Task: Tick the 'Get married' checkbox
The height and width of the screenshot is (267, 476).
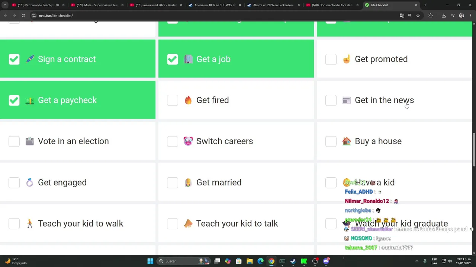Action: pyautogui.click(x=173, y=182)
